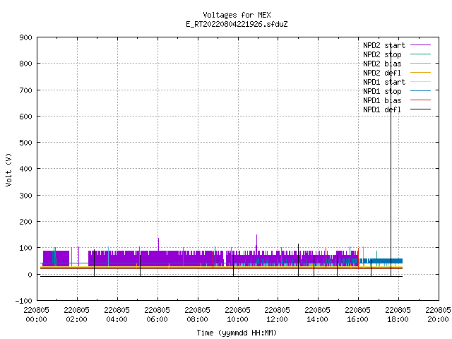Click the 'NPD2 stop' legend label
Screen dimensions: 452x339
point(382,54)
